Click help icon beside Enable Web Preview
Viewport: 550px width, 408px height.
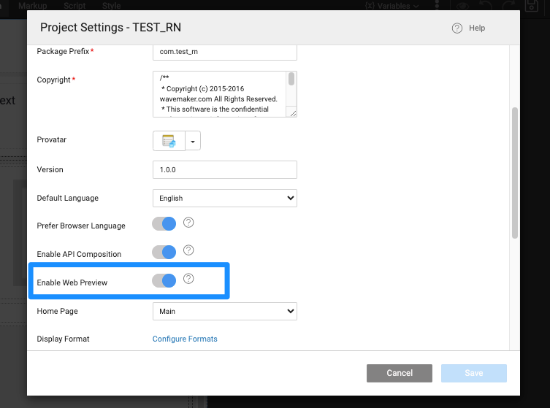pyautogui.click(x=188, y=279)
